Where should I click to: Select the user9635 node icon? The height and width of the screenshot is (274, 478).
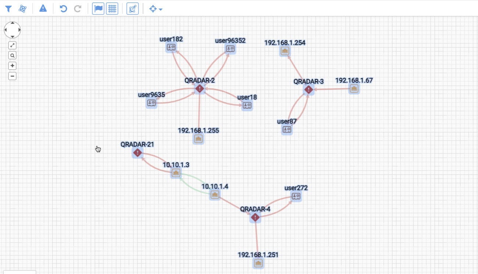coord(151,103)
